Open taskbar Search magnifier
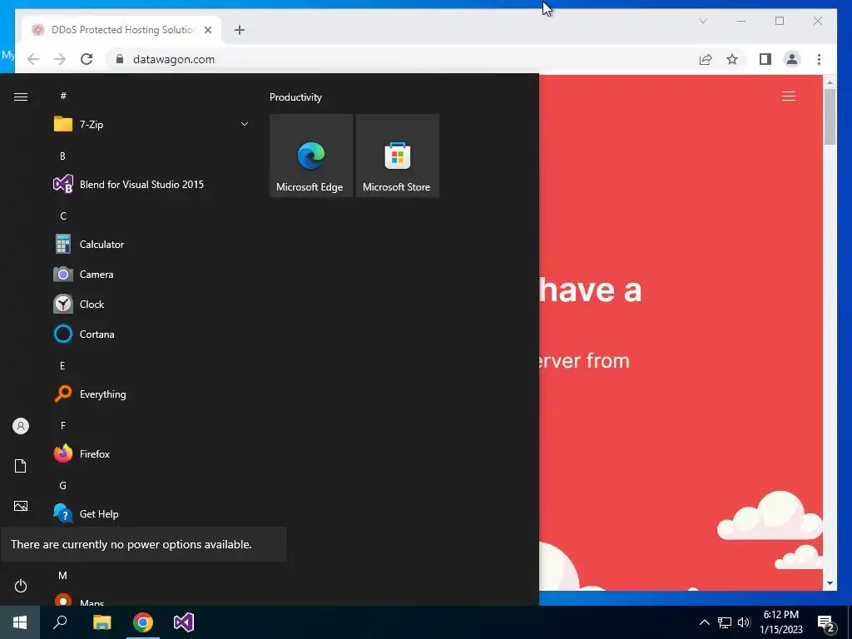 (60, 622)
